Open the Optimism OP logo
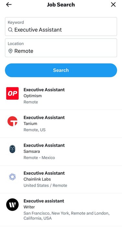Viewport: 122px width, 229px height. (12, 94)
